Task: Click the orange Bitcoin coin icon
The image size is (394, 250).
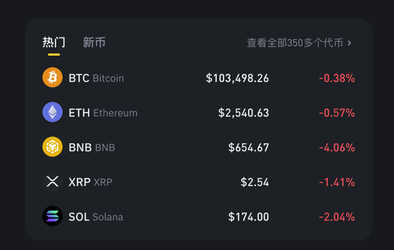Action: point(52,77)
